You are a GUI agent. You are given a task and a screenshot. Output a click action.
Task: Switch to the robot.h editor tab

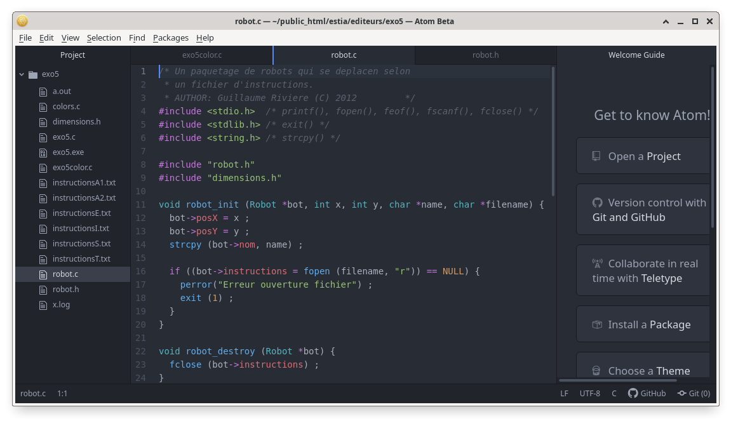click(x=485, y=55)
